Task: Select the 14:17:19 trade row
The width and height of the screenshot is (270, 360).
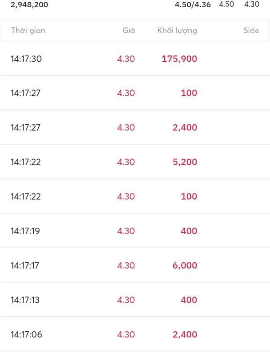Action: (x=135, y=231)
